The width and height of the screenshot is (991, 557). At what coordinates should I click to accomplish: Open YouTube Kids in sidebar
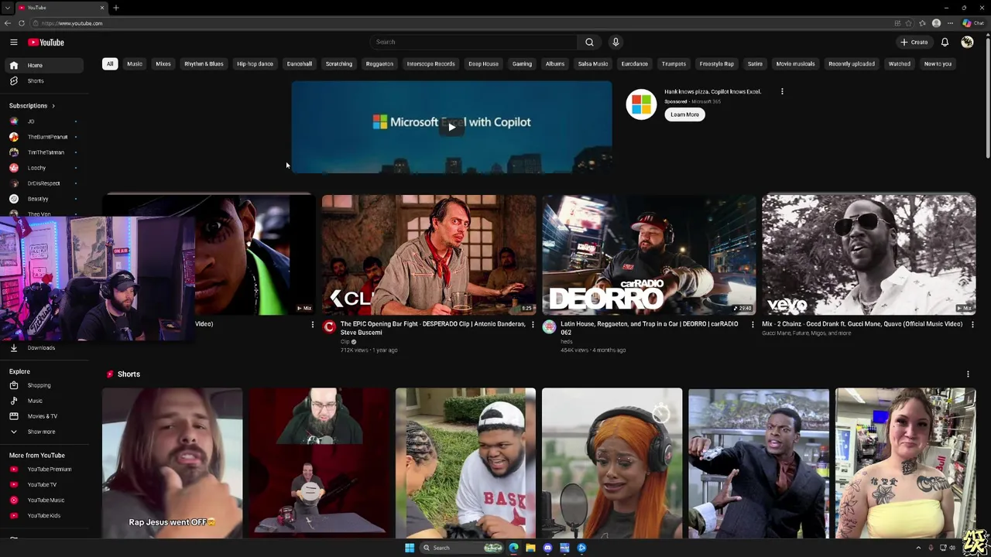44,515
